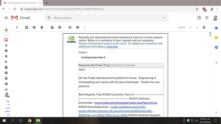
Task: Open Drafts in sidebar
Action: 6,67
